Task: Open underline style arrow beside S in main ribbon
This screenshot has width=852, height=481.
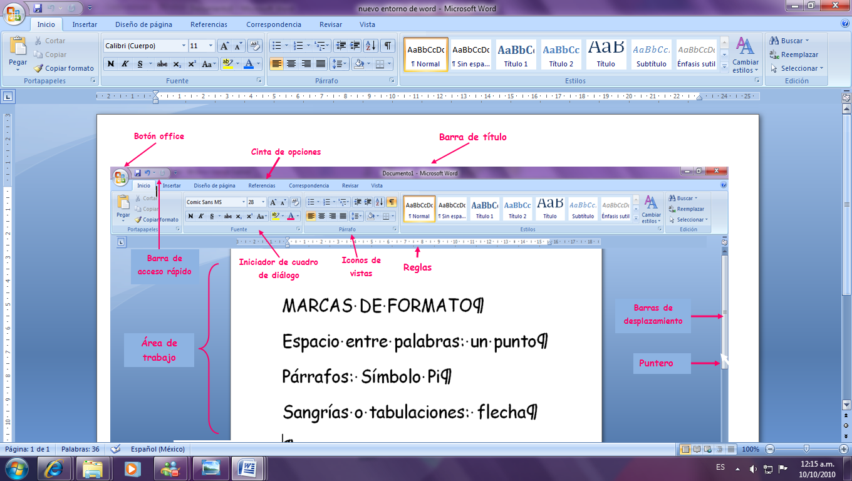Action: pyautogui.click(x=150, y=64)
